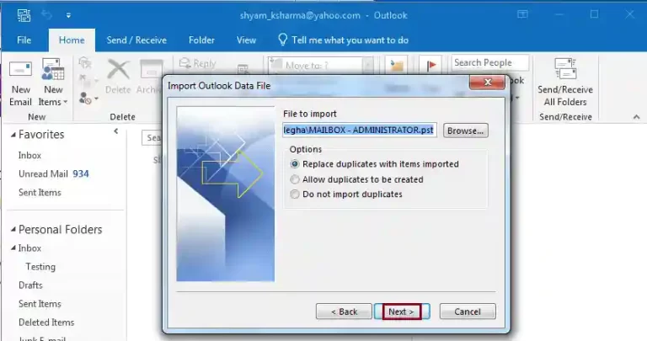Switch to the Folder tab

pyautogui.click(x=201, y=40)
